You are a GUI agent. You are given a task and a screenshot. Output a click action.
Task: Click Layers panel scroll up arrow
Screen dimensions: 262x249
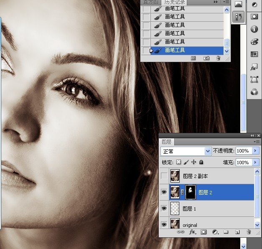(257, 171)
